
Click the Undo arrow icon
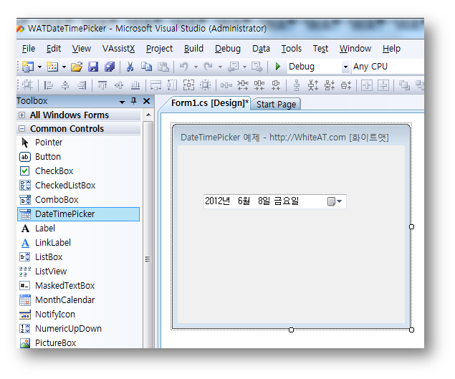tap(183, 67)
